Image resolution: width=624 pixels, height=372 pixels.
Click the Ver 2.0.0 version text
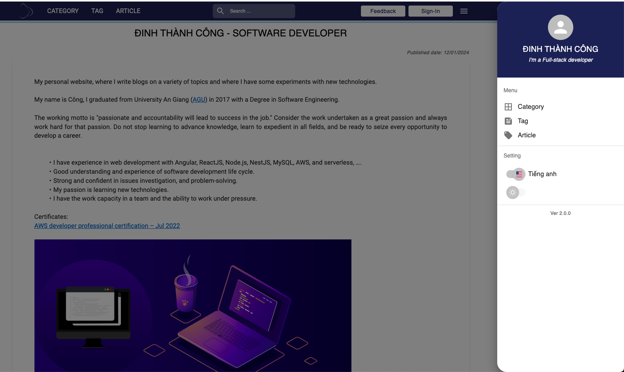(560, 213)
